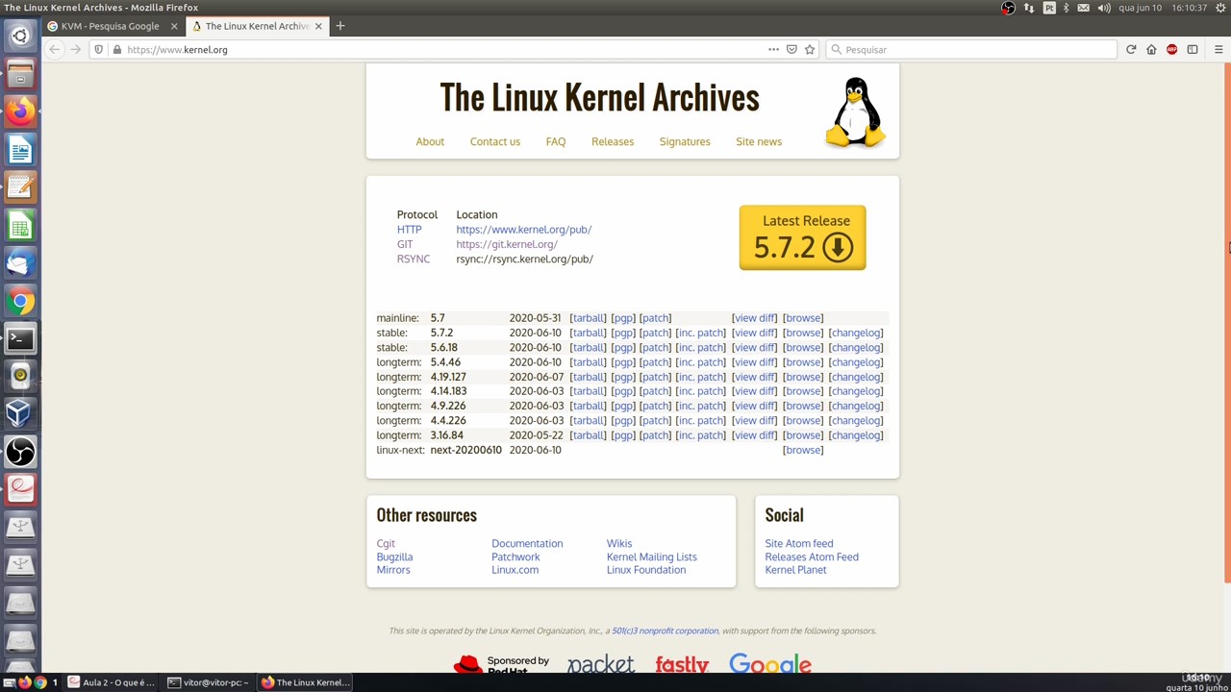Click the page vertical scrollbar
The height and width of the screenshot is (692, 1231).
pyautogui.click(x=1227, y=322)
